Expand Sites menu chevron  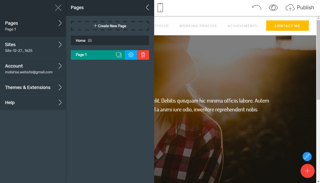pyautogui.click(x=60, y=45)
